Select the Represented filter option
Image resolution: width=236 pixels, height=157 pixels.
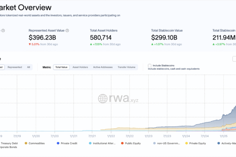pos(15,67)
